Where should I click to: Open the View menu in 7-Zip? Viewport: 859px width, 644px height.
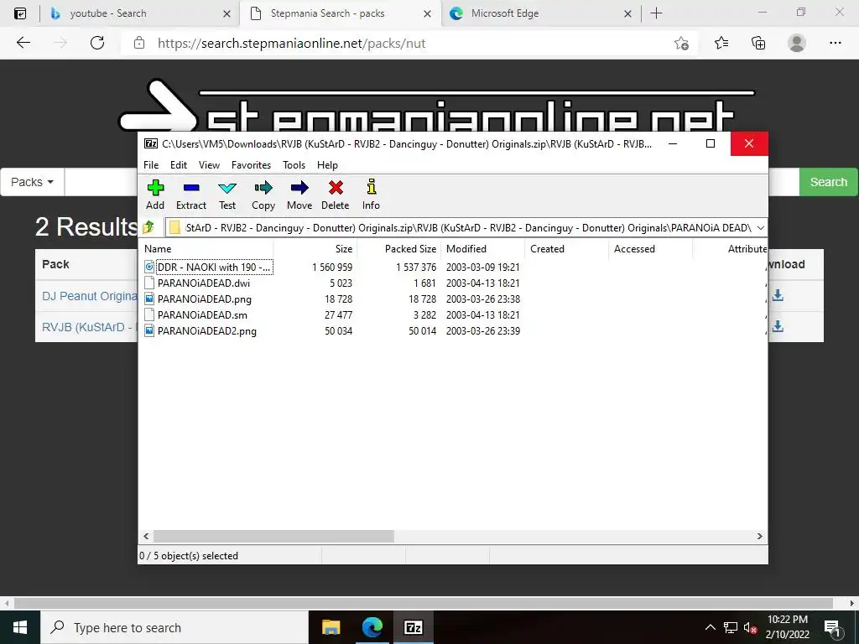click(209, 165)
